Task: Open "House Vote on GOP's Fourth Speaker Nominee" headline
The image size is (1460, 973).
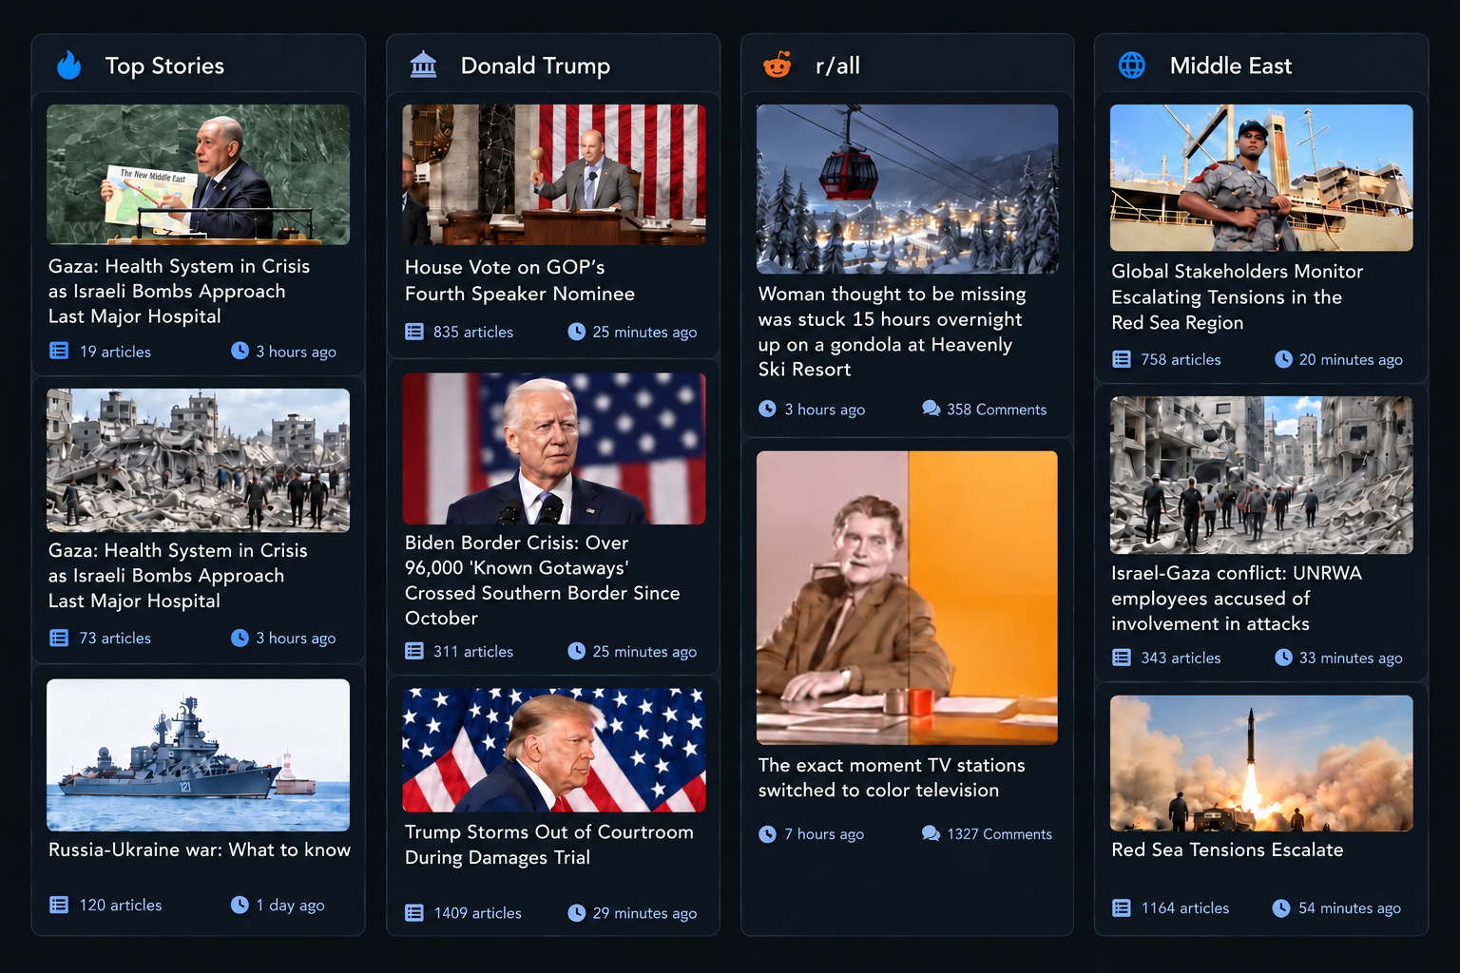Action: pyautogui.click(x=520, y=280)
